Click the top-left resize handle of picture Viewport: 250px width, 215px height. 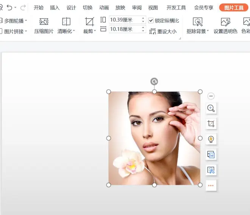pyautogui.click(x=109, y=91)
